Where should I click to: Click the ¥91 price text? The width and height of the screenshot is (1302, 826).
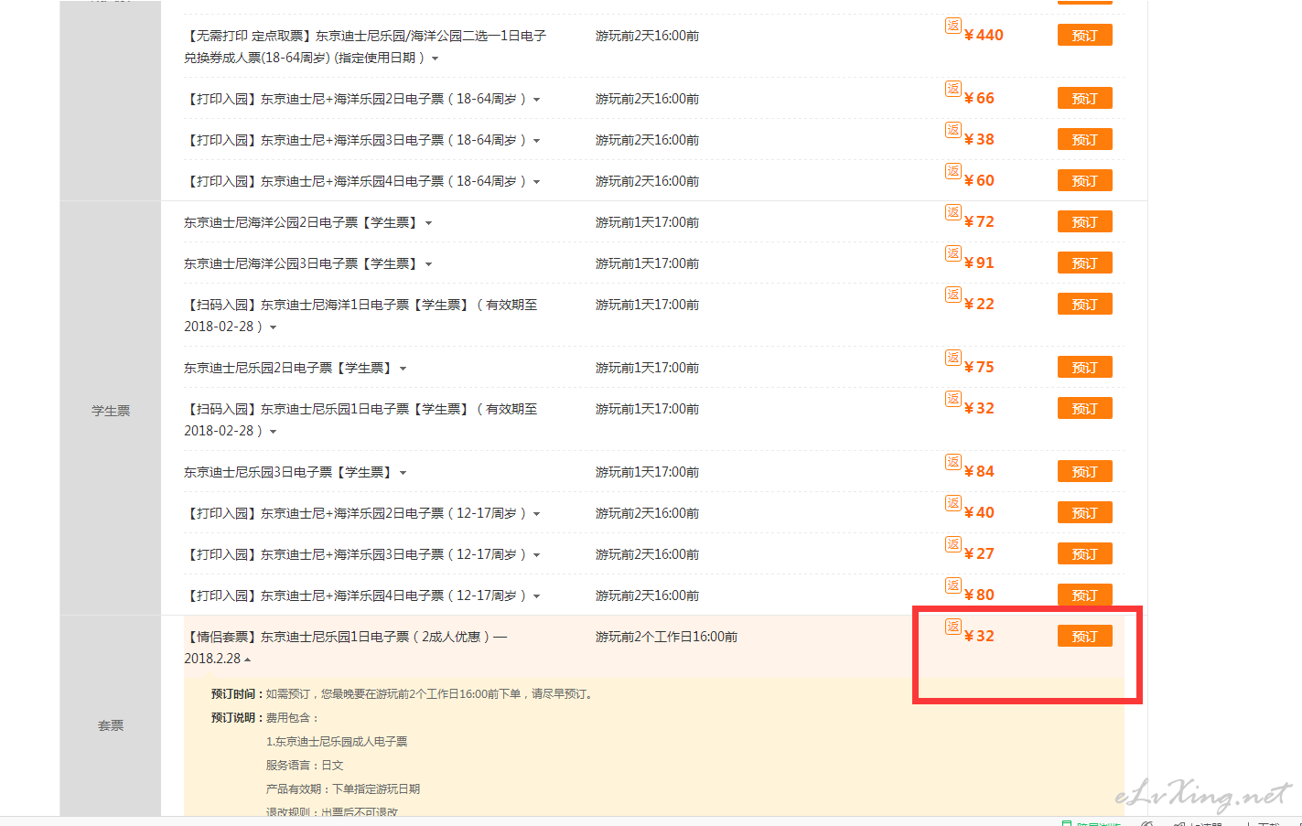click(x=979, y=263)
